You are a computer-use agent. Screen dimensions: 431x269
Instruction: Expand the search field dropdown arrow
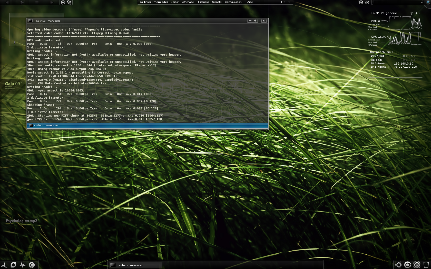click(x=422, y=2)
